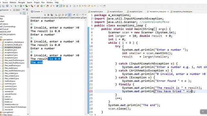This screenshot has width=207, height=116.
Task: Click the New Java Class icon
Action: (x=42, y=6)
